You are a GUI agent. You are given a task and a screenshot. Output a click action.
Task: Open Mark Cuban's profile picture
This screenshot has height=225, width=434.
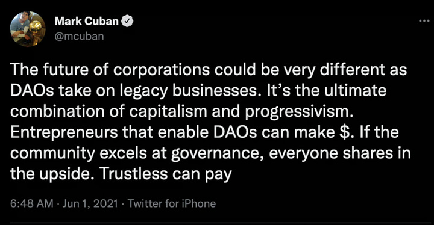28,29
